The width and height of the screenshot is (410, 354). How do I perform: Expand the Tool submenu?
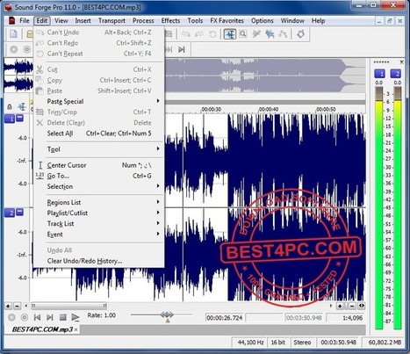point(99,149)
